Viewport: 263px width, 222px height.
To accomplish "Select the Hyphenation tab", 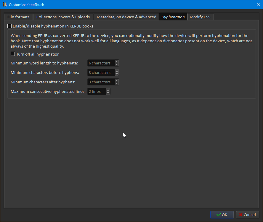I will click(173, 17).
